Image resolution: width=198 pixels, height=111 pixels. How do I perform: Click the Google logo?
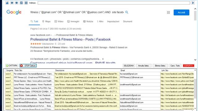tap(14, 12)
